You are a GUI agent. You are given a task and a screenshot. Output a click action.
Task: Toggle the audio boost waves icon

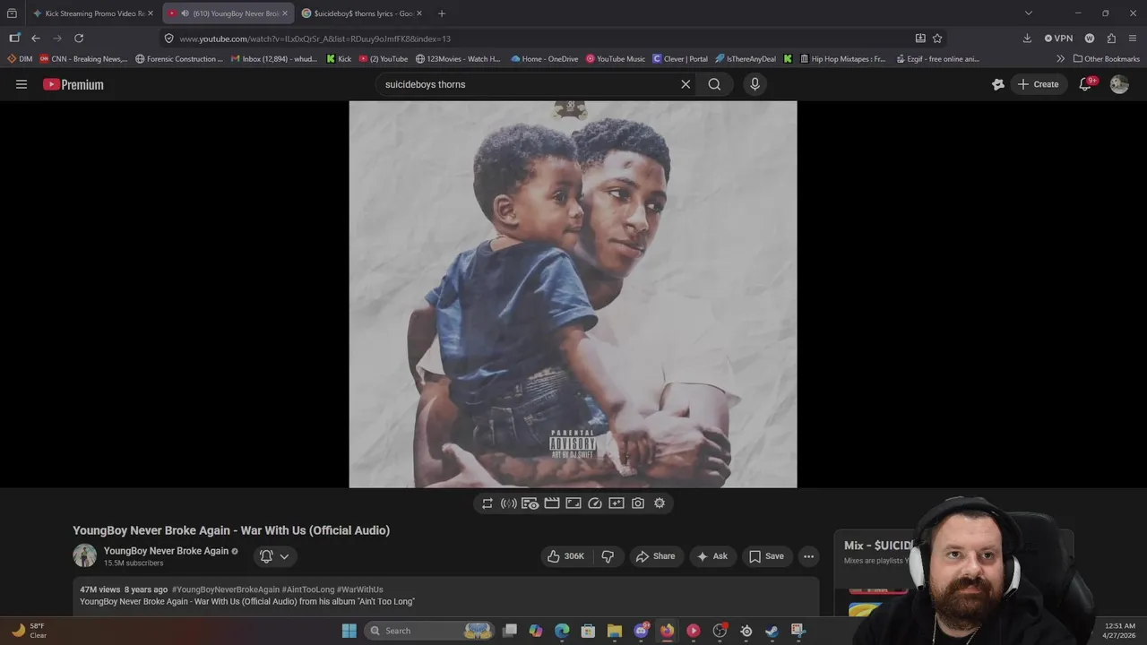pyautogui.click(x=508, y=503)
